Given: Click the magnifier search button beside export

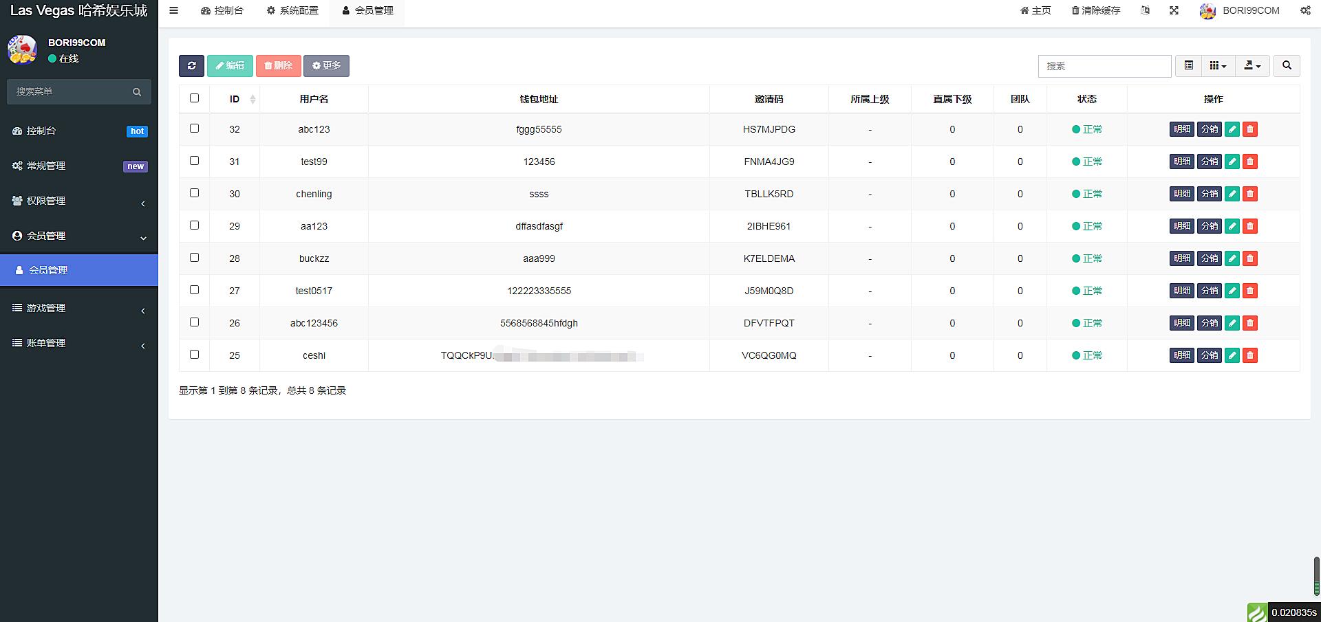Looking at the screenshot, I should [1287, 66].
